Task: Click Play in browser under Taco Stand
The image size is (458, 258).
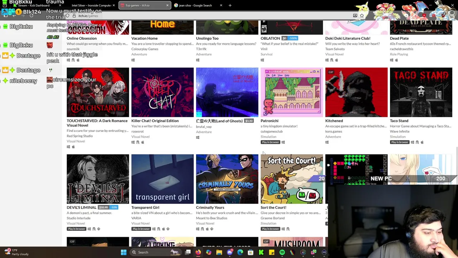Action: point(399,142)
